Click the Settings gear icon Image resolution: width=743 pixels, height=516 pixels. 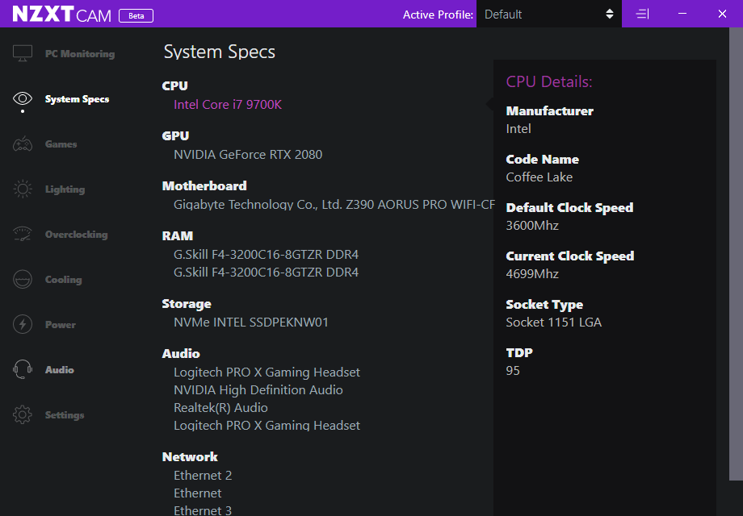(x=23, y=415)
